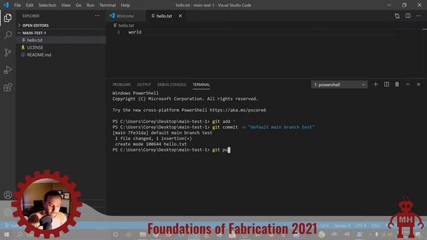
Task: Split the terminal panel
Action: 386,85
